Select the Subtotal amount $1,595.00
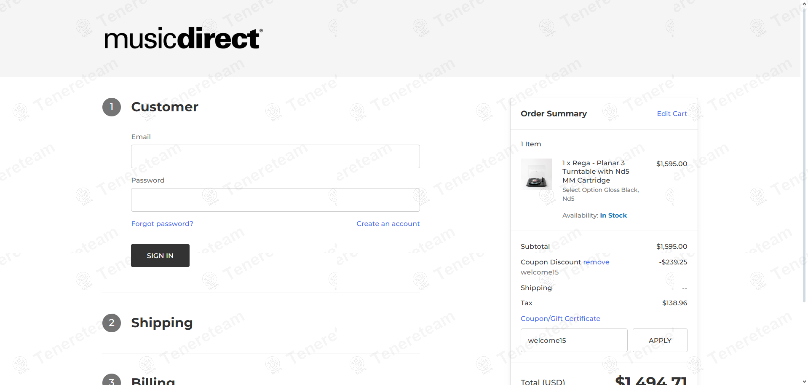 pyautogui.click(x=672, y=246)
